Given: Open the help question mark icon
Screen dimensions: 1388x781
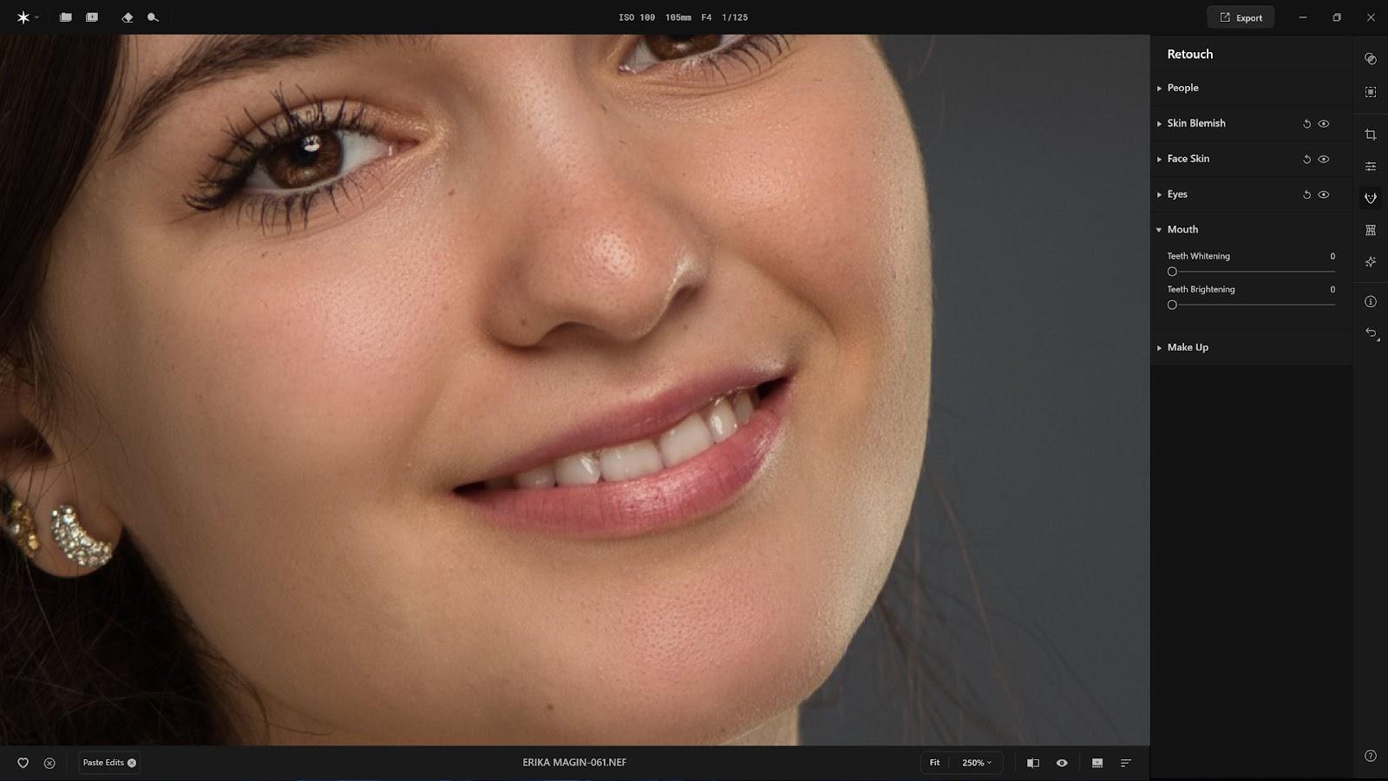Looking at the screenshot, I should [x=1371, y=756].
